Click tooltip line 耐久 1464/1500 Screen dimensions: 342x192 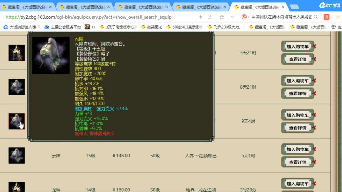(90, 103)
